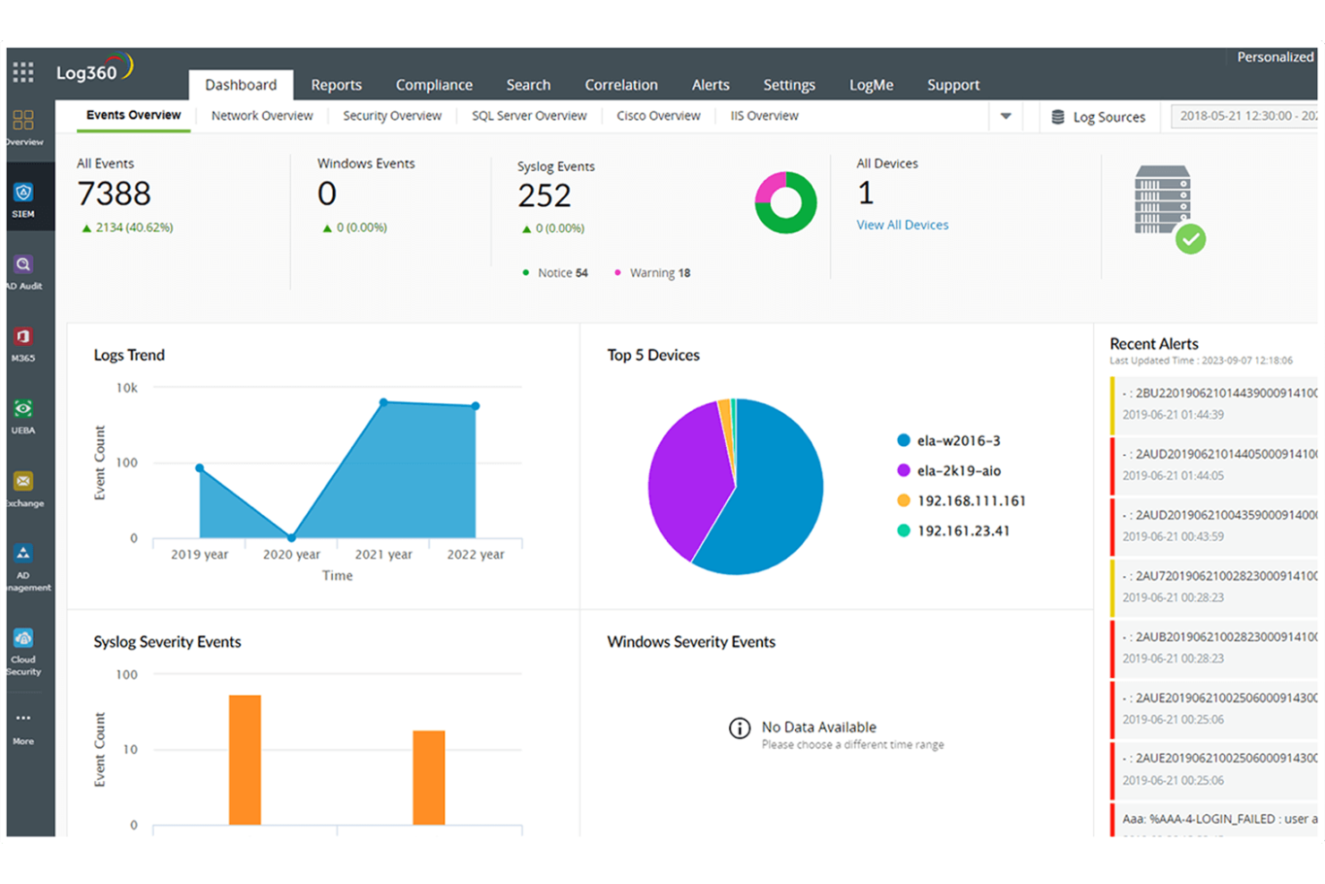1325x884 pixels.
Task: Expand the overflow arrow after IIS Overview
Action: (x=1006, y=116)
